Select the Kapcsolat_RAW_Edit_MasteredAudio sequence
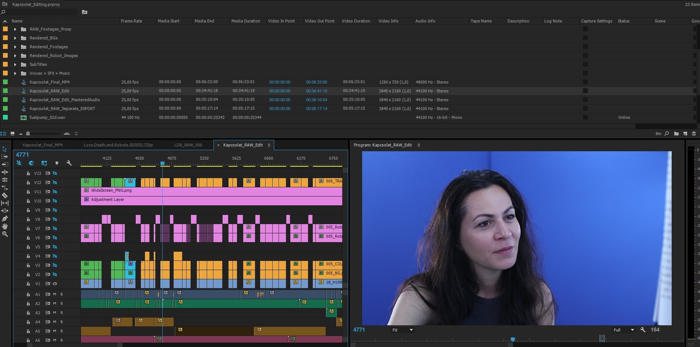 tap(65, 100)
